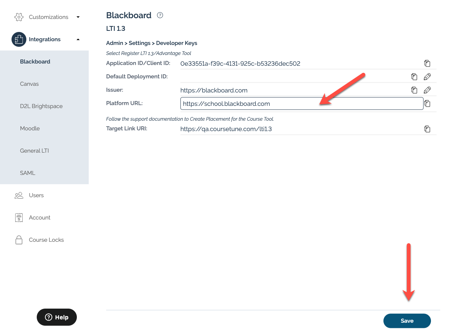
Task: Click the Customizations gear icon
Action: point(19,17)
